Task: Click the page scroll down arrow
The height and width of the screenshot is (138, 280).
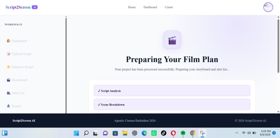Action: (x=278, y=112)
